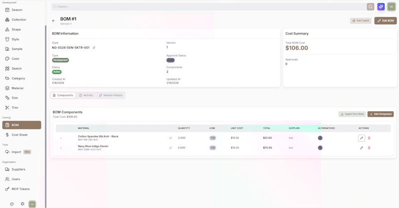Delete the Navy Blue Indigo Denim component
Viewport: 399px width, 208px height.
coord(369,148)
